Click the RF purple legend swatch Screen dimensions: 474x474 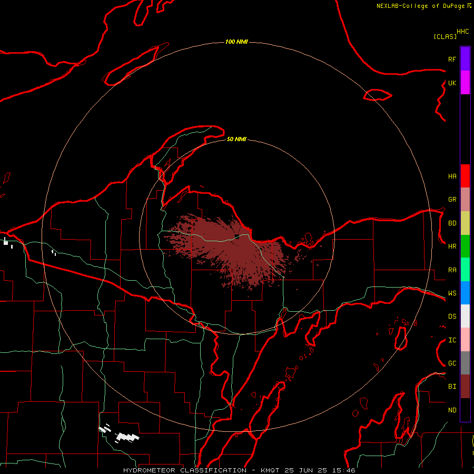pyautogui.click(x=465, y=59)
